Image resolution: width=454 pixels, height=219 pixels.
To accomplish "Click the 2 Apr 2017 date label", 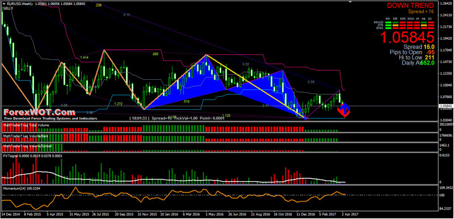I will click(x=350, y=215).
